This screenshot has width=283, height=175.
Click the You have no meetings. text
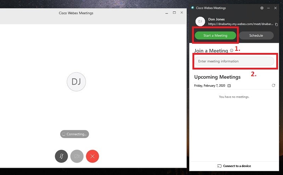point(234,97)
